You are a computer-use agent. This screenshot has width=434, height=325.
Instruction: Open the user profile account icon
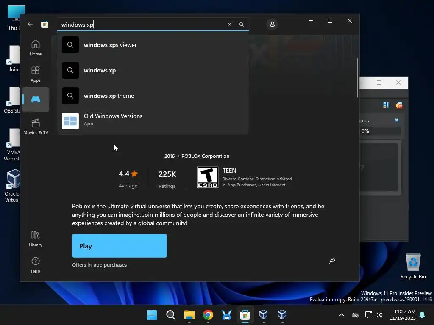coord(272,24)
